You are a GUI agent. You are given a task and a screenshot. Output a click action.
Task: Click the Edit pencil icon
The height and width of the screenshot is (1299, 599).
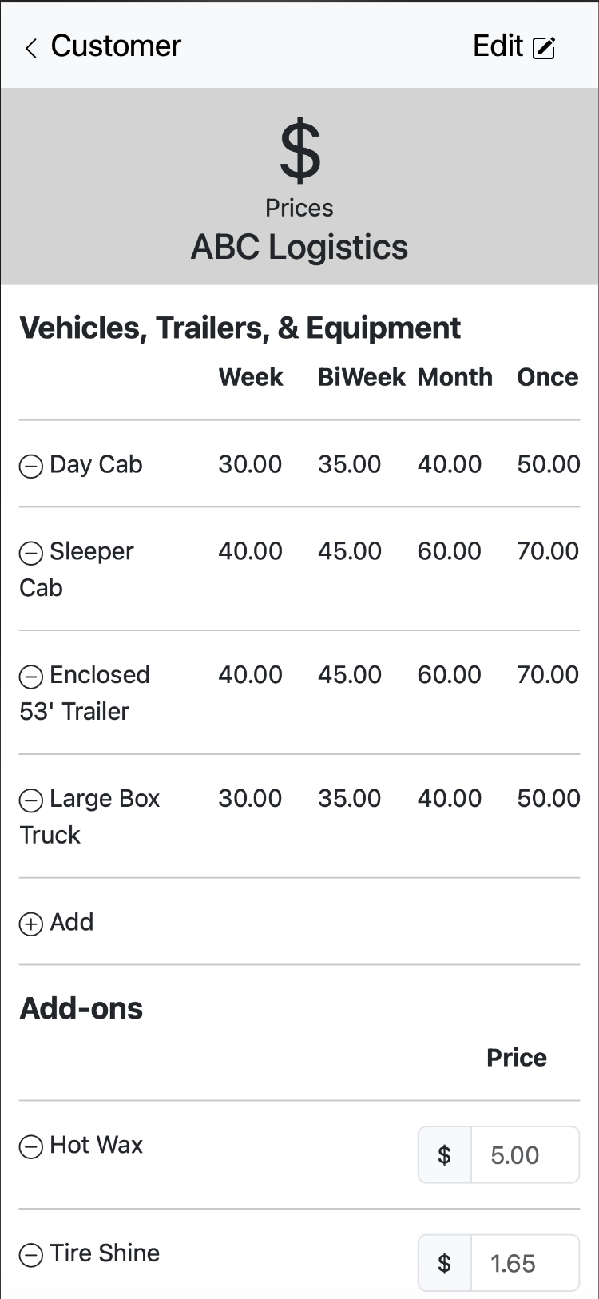pos(544,48)
